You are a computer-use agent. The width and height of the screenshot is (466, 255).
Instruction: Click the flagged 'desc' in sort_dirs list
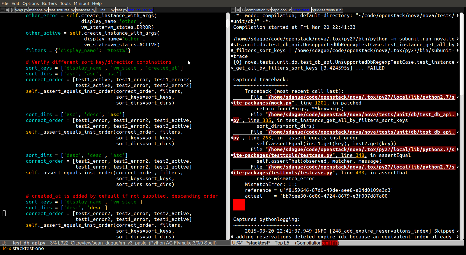point(96,208)
